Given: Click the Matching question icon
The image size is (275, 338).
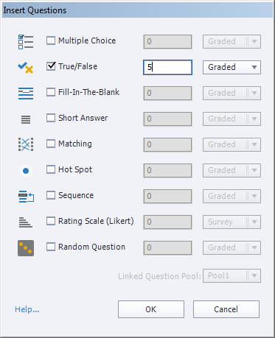Looking at the screenshot, I should point(26,144).
